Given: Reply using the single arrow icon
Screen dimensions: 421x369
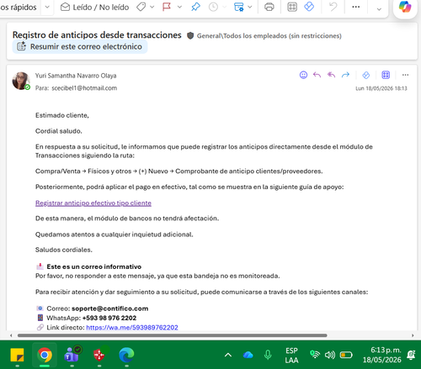Looking at the screenshot, I should pyautogui.click(x=317, y=75).
